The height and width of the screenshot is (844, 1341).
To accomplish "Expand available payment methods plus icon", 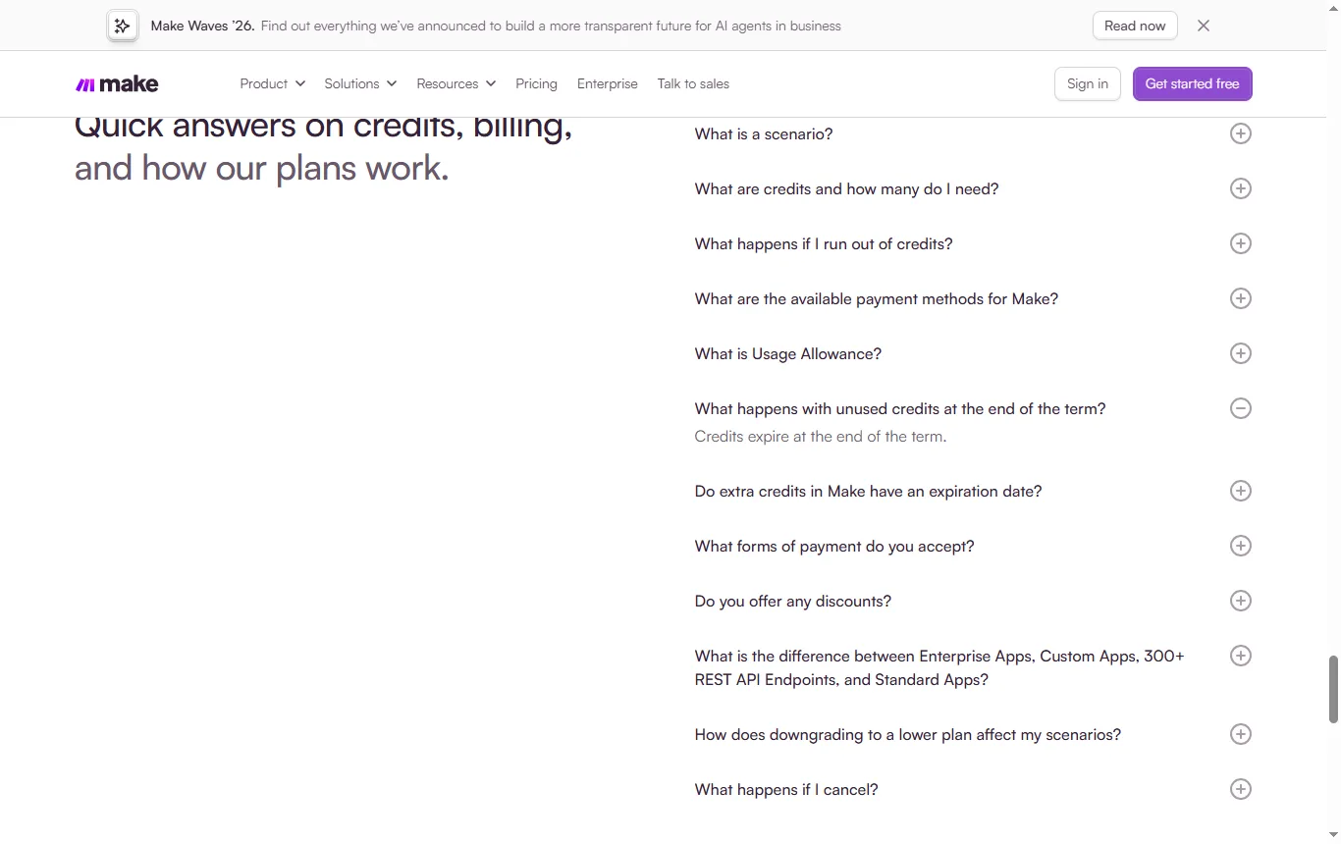I will (x=1241, y=298).
